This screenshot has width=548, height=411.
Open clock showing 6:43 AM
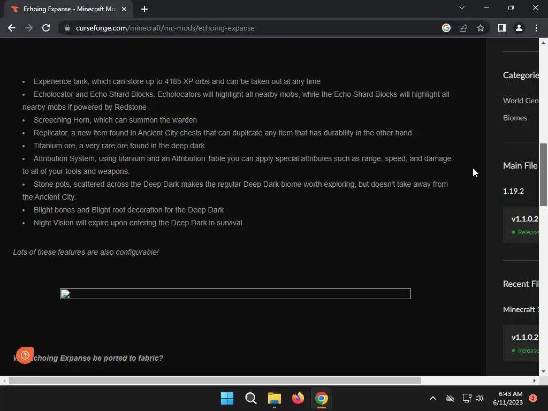tap(508, 398)
